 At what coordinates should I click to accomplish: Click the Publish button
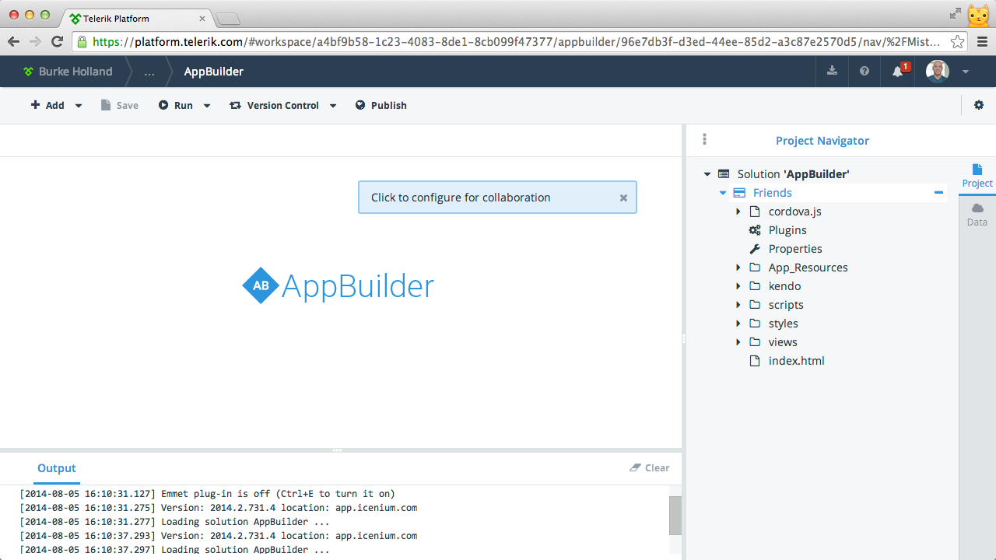[x=381, y=105]
